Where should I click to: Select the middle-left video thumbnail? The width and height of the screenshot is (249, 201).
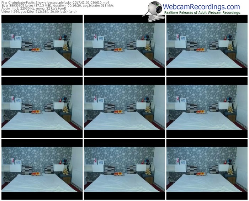point(42,107)
